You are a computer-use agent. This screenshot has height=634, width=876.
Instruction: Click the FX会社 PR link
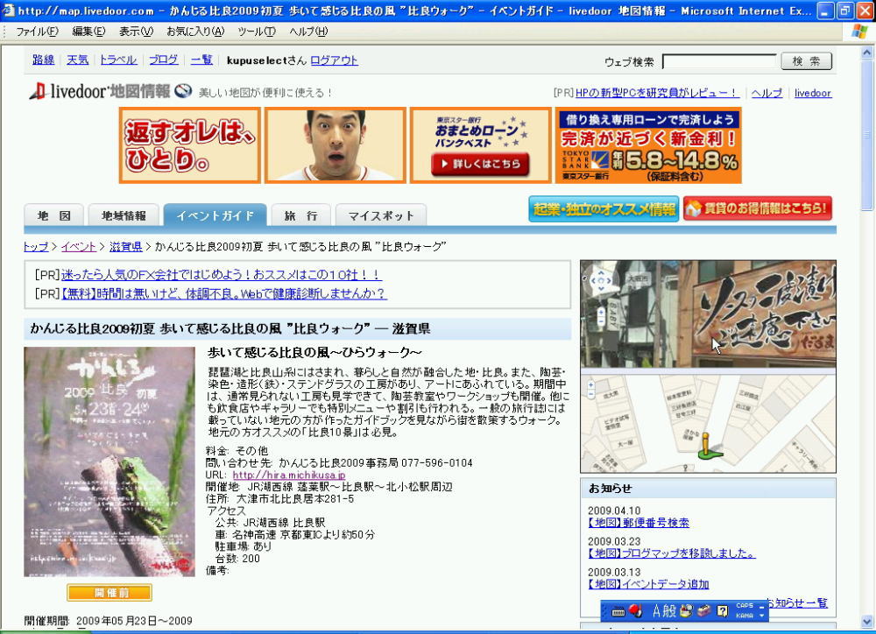click(222, 274)
